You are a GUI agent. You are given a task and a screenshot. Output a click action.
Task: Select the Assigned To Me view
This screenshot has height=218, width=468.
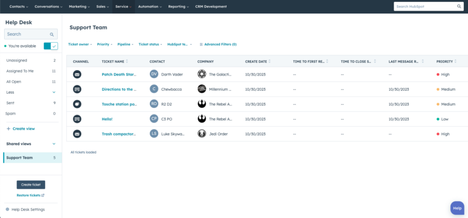(x=31, y=71)
